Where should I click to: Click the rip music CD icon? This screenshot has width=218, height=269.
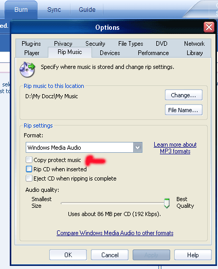click(27, 69)
